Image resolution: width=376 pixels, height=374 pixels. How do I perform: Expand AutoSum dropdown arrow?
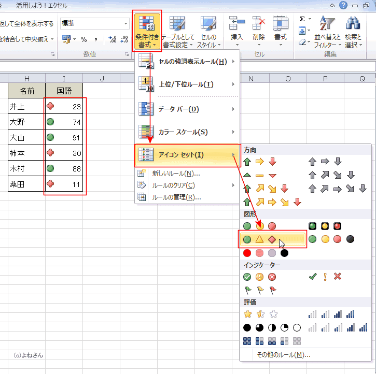pyautogui.click(x=309, y=19)
